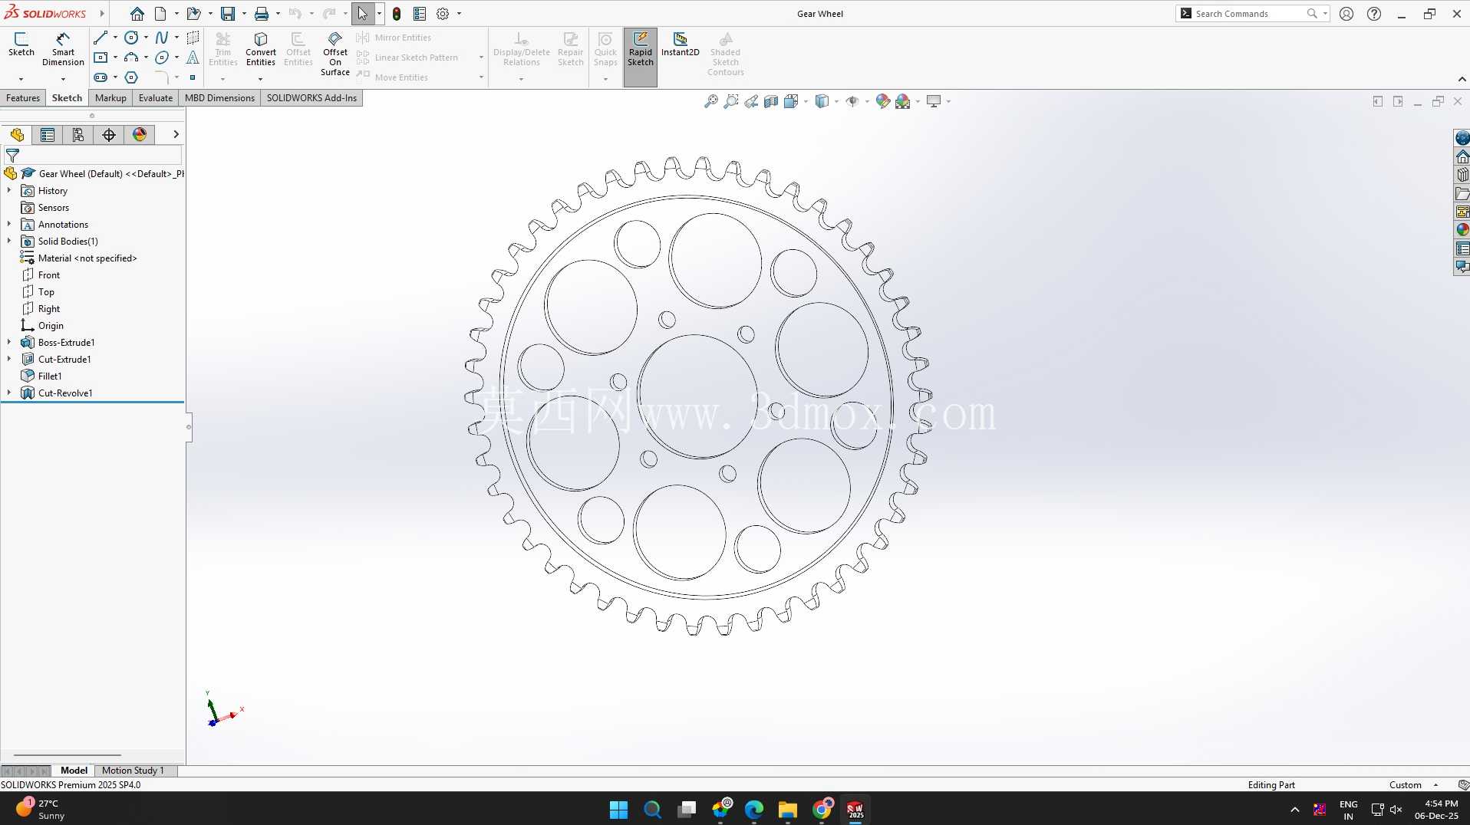This screenshot has height=825, width=1470.
Task: Toggle the Select cursor tool
Action: (362, 14)
